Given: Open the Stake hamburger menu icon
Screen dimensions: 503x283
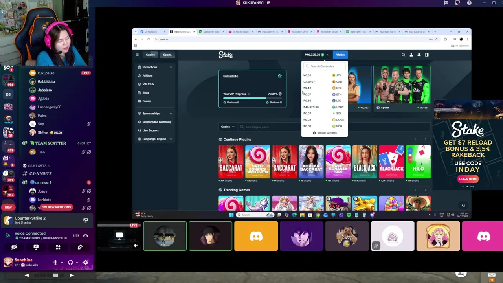Looking at the screenshot, I should coord(137,55).
